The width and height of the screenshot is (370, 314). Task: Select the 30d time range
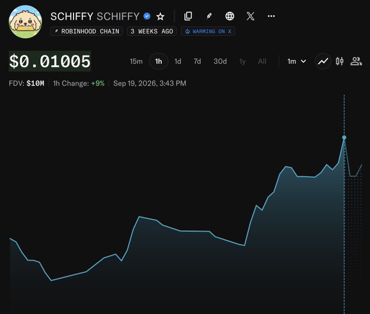(x=220, y=61)
